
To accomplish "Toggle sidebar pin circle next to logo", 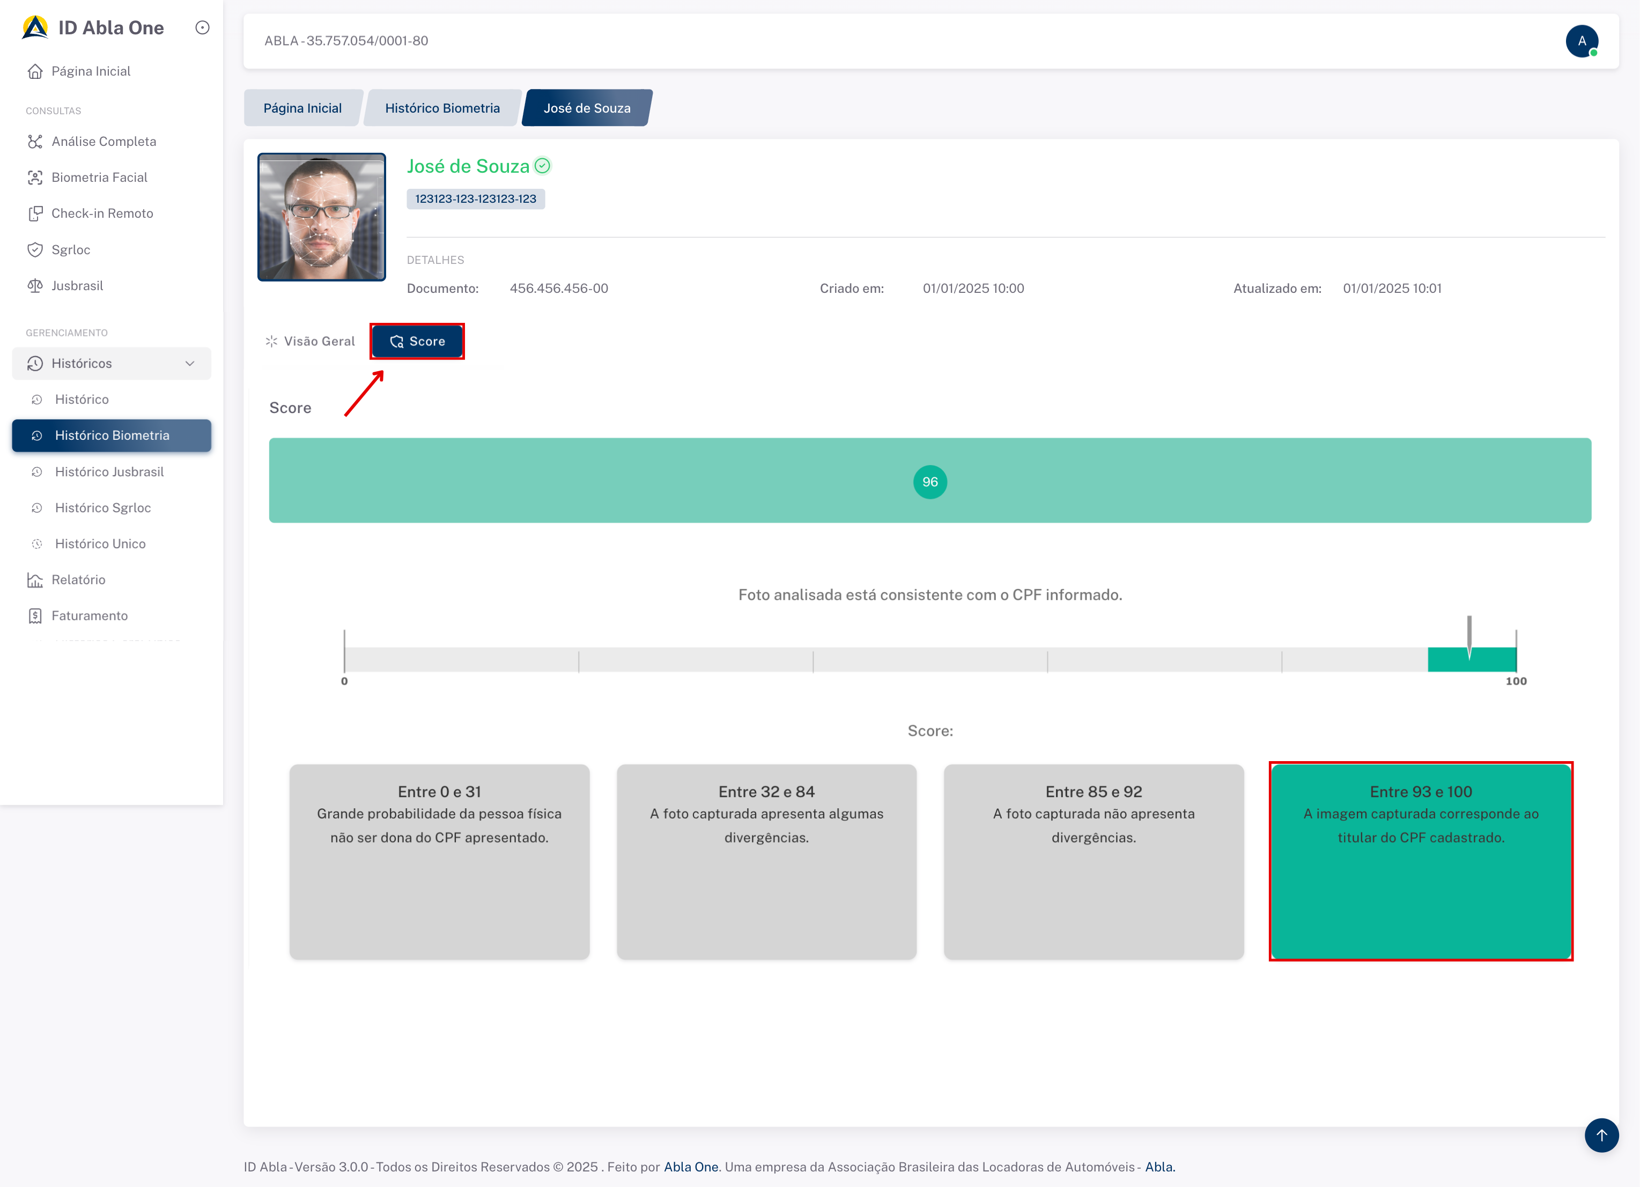I will (203, 27).
